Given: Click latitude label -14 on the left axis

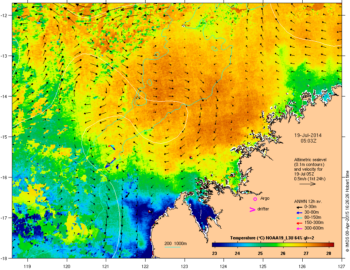Looking at the screenshot, I should click(x=4, y=96).
